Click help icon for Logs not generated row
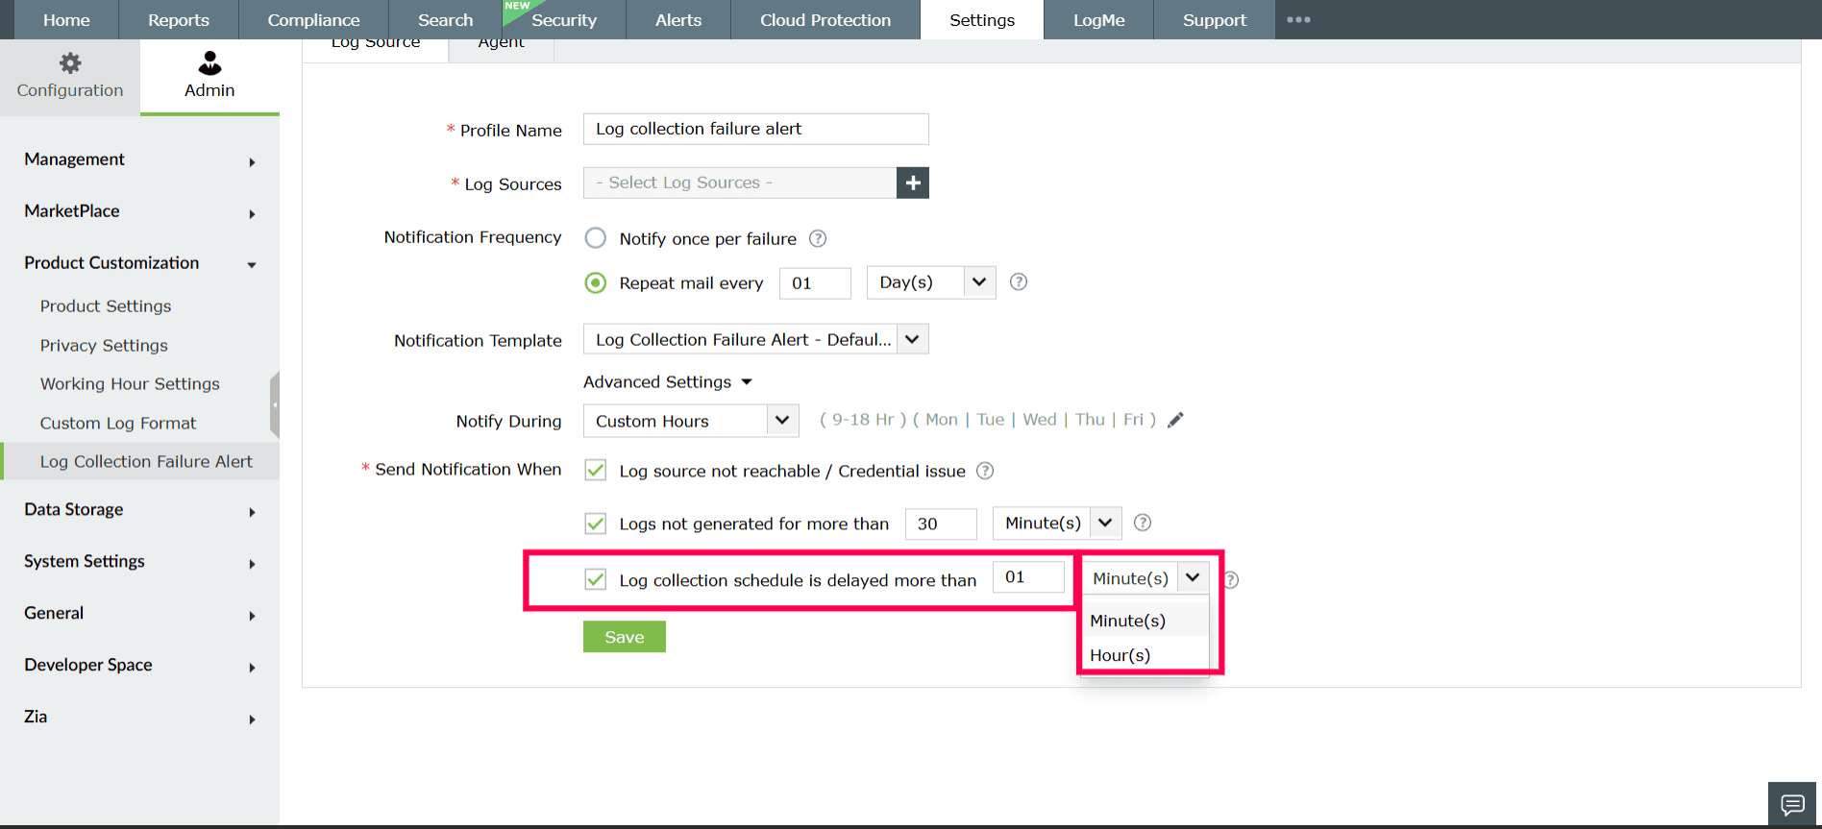 1143,523
